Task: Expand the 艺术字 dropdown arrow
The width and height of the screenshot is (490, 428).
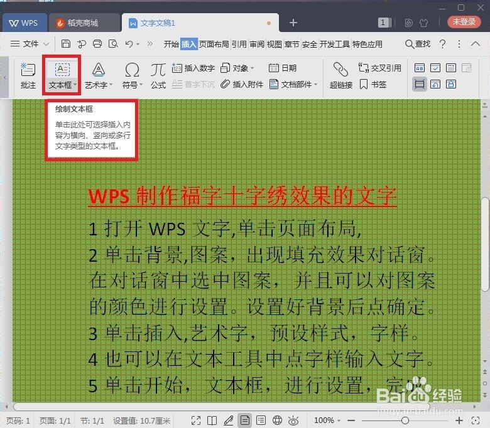Action: (111, 85)
